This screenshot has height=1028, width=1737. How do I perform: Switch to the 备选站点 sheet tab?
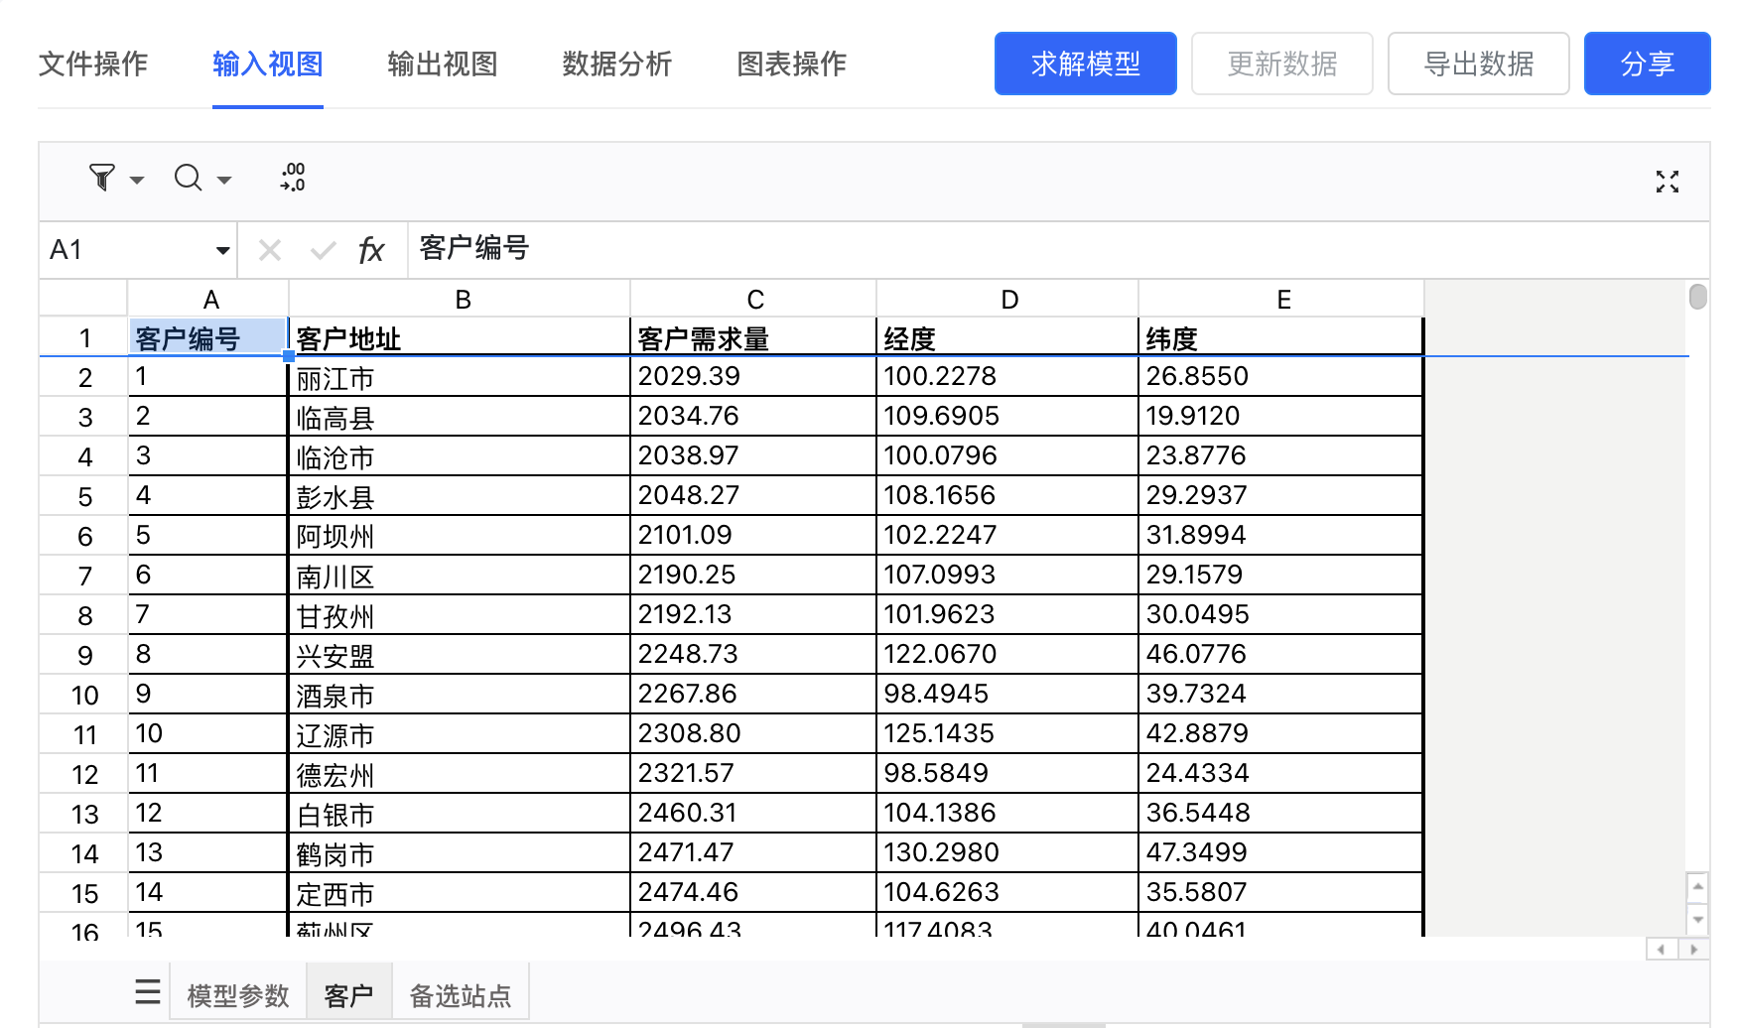[x=461, y=994]
